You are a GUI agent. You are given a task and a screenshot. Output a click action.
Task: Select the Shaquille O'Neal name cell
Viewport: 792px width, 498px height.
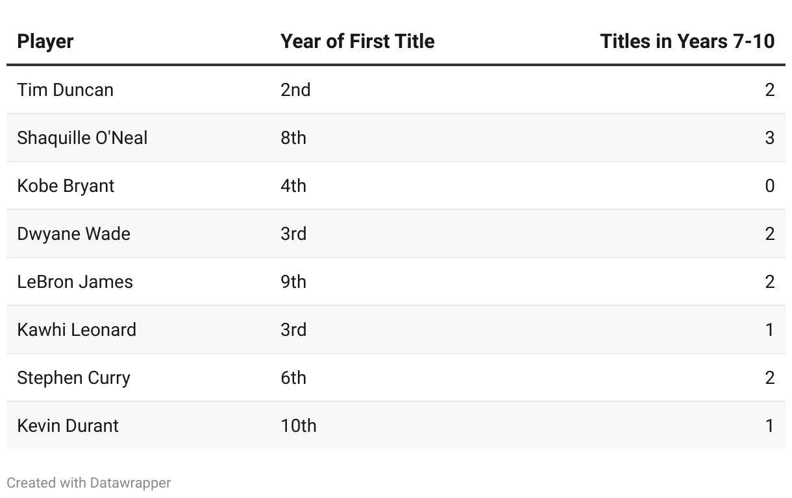point(82,137)
